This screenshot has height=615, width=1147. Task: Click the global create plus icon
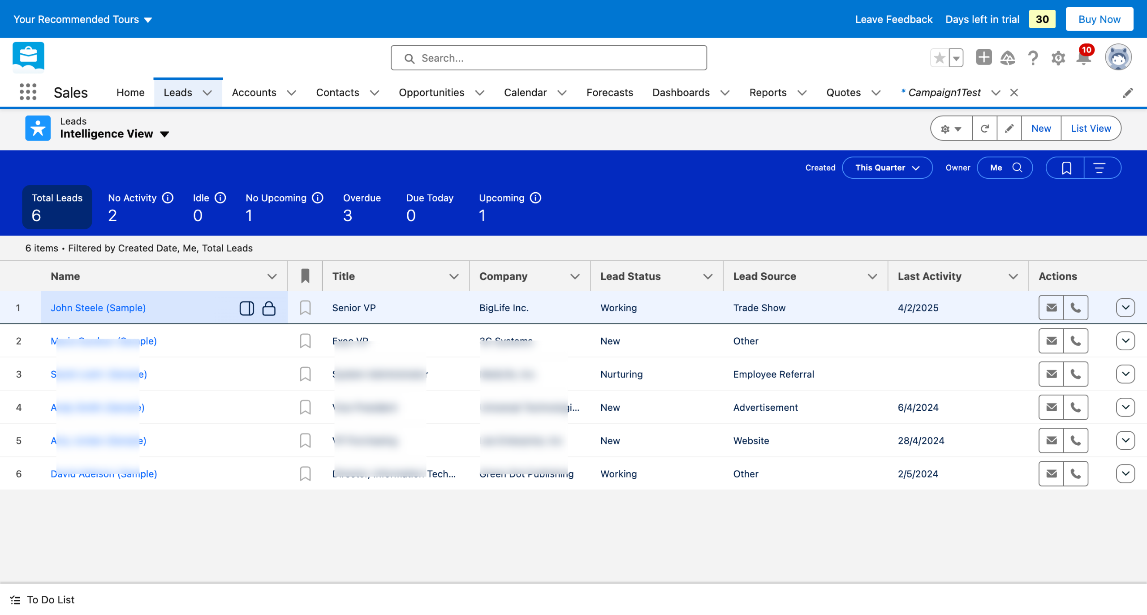(983, 58)
